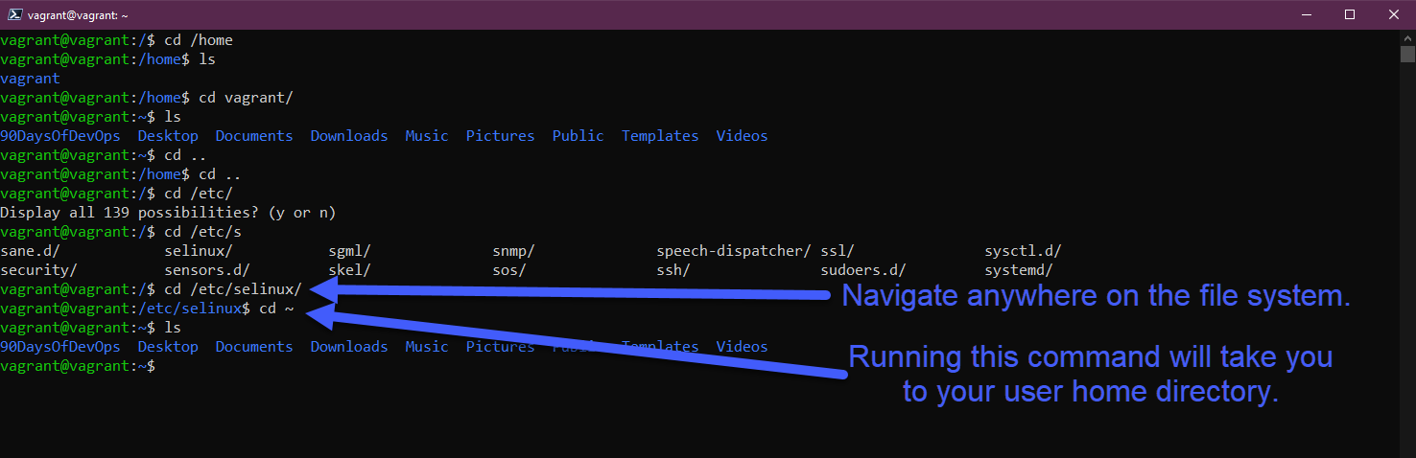The height and width of the screenshot is (458, 1416).
Task: Click the 'cd ~' command text
Action: tap(275, 309)
